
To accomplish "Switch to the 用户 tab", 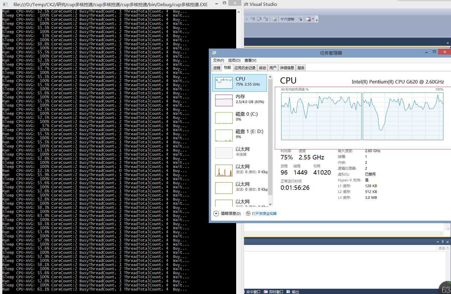I will pos(273,68).
